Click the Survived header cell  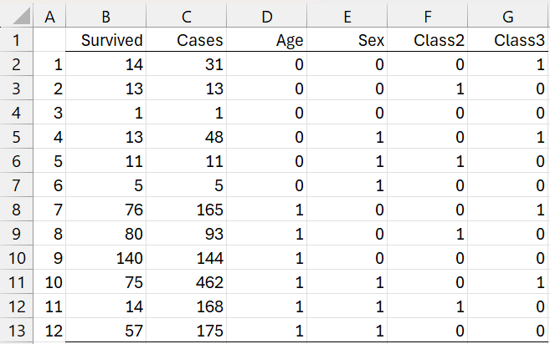pos(111,38)
